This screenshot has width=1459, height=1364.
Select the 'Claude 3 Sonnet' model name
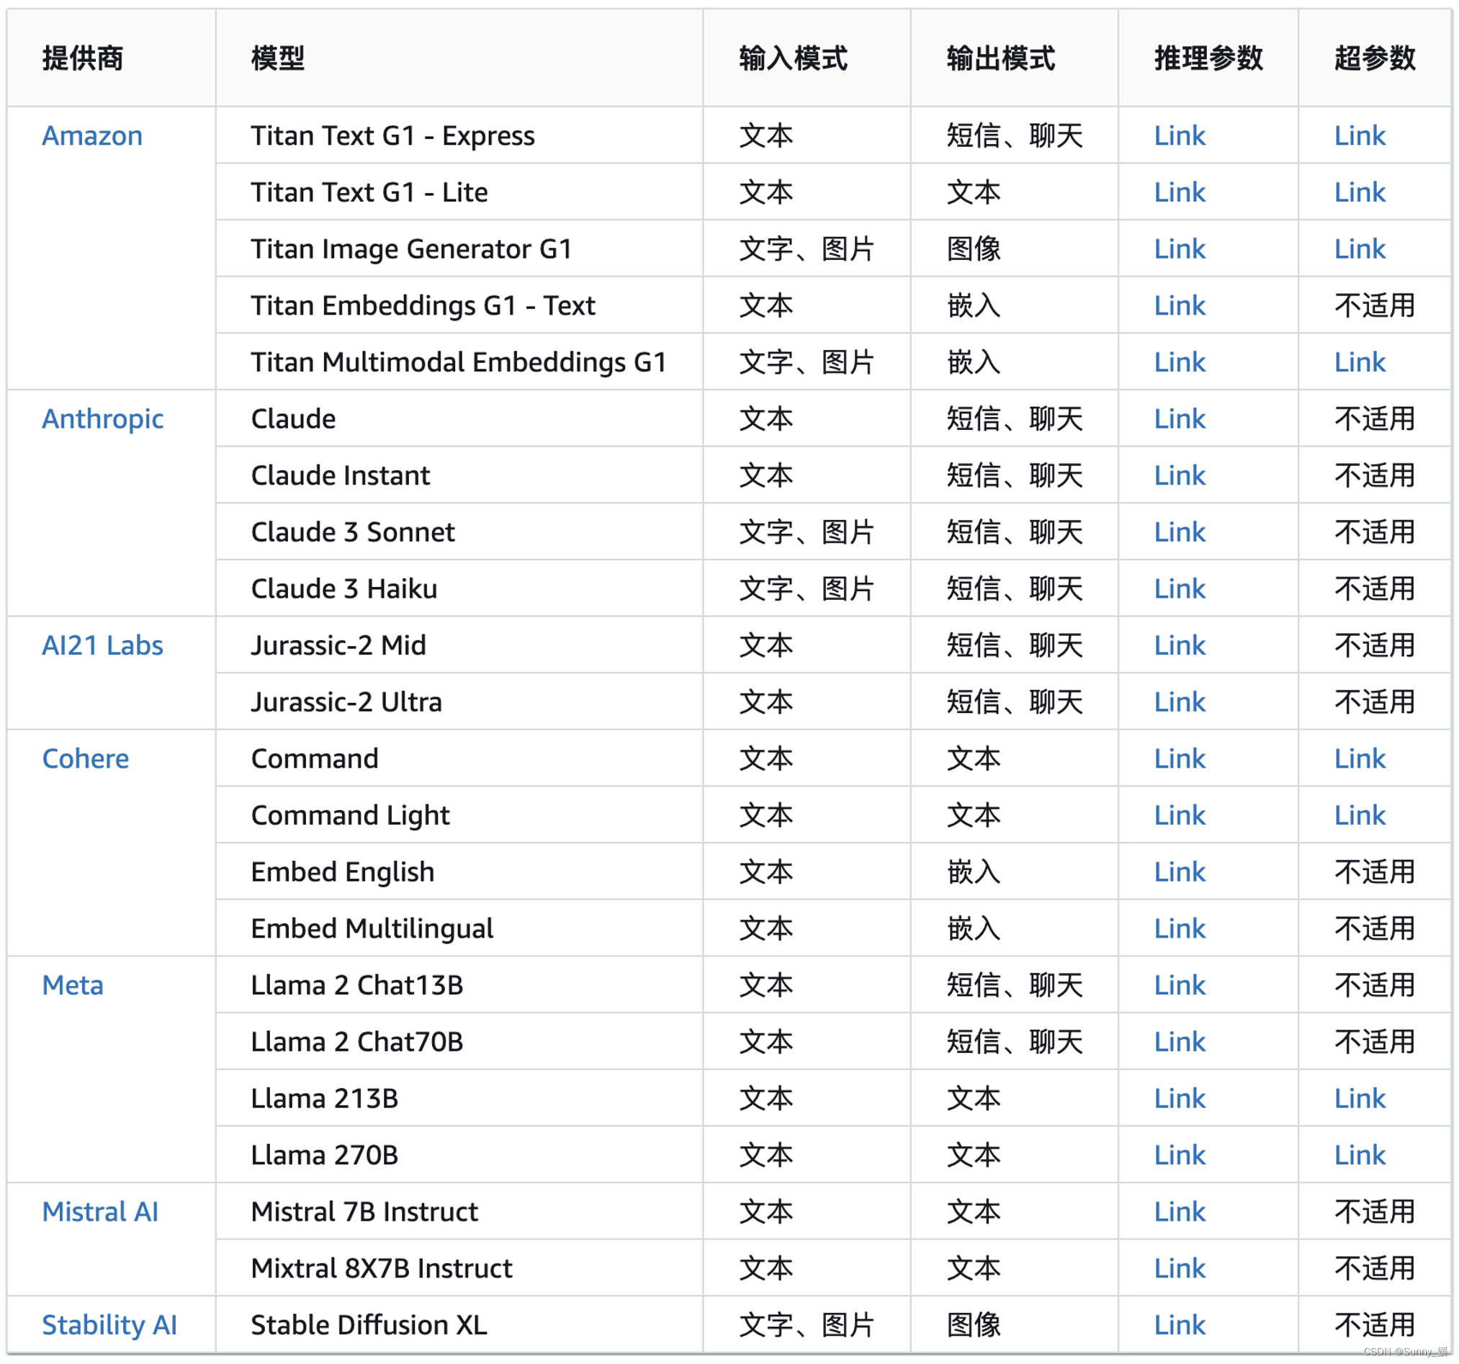[353, 532]
